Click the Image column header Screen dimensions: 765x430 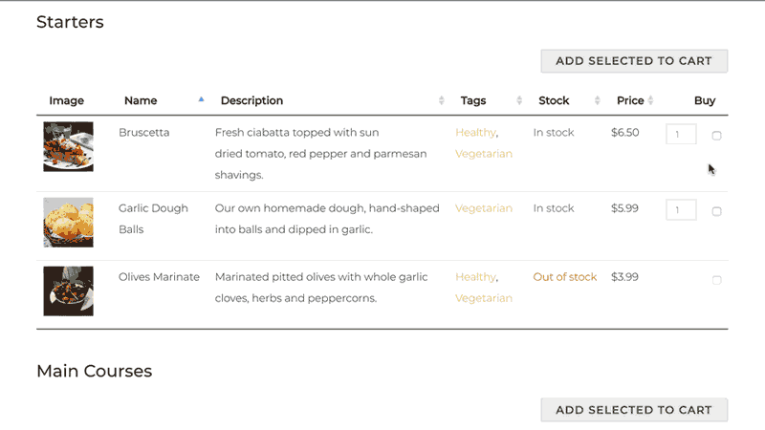[67, 100]
